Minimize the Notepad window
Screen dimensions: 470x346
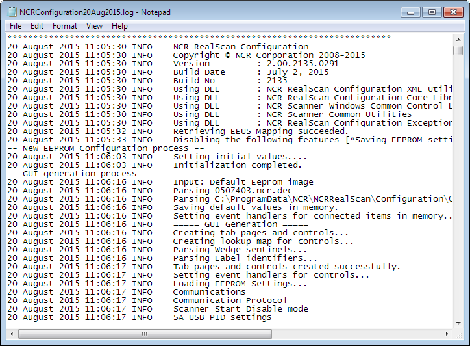[410, 12]
